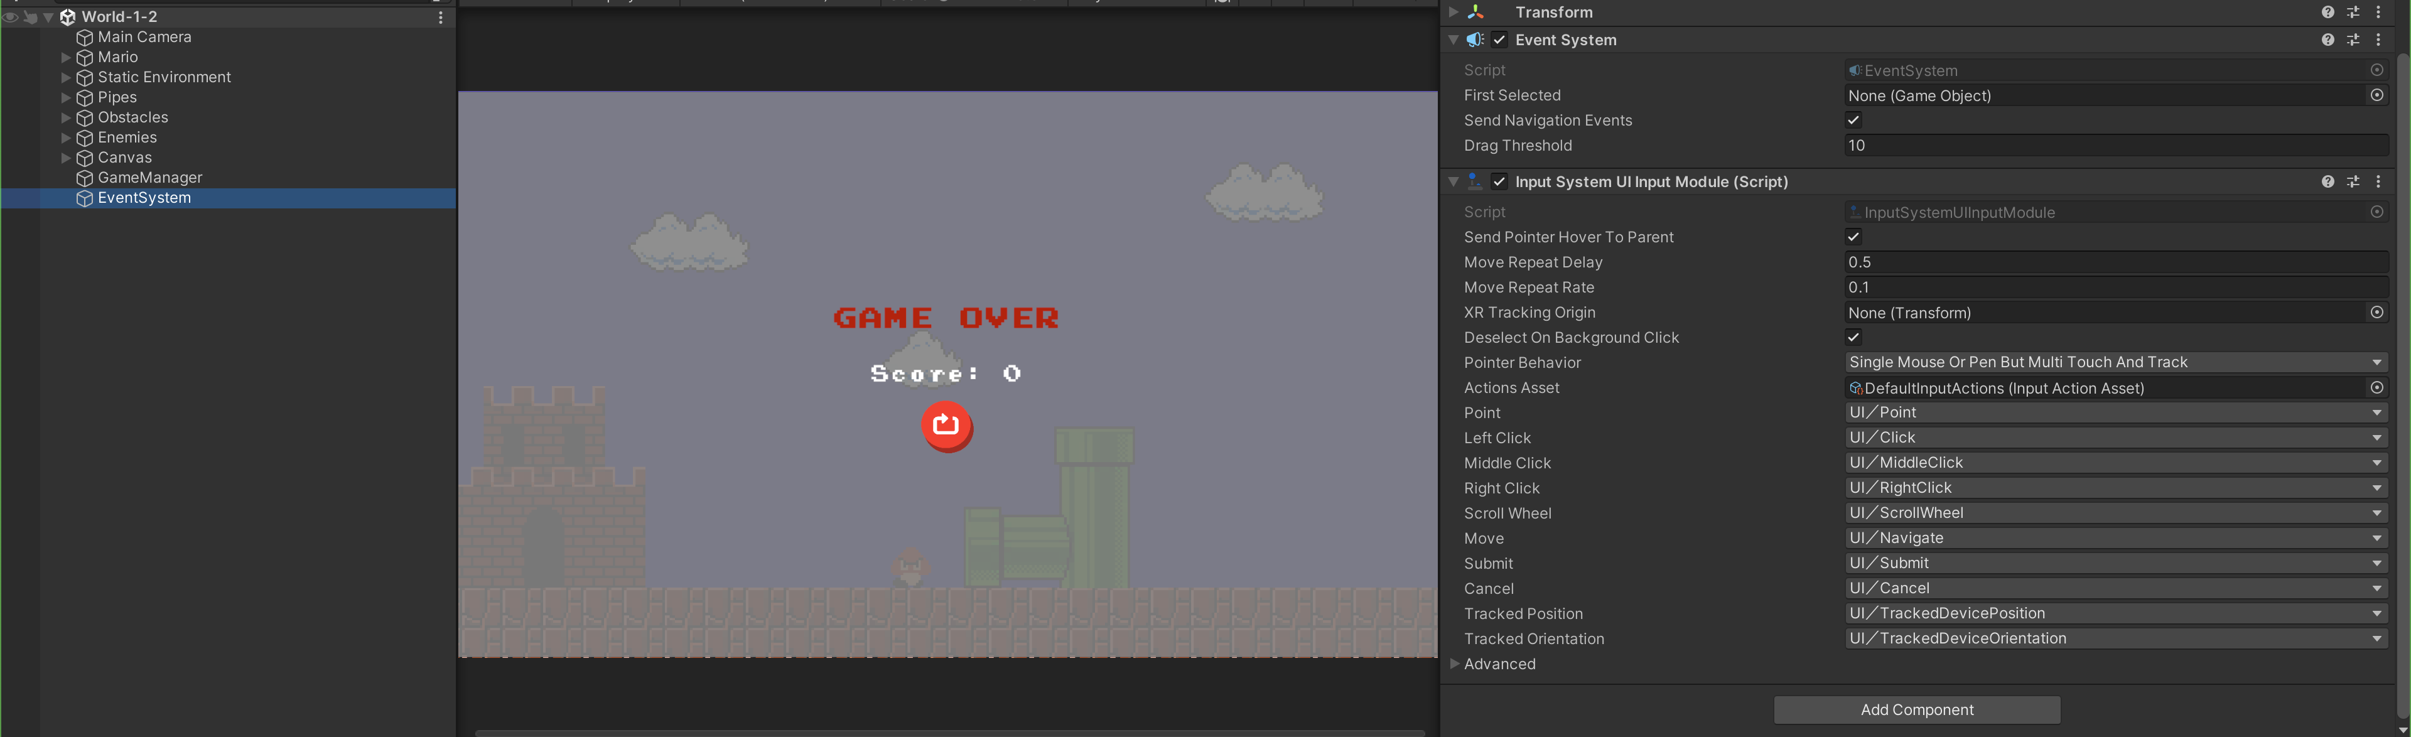Viewport: 2411px width, 737px height.
Task: Click the Enemies cube icon in hierarchy
Action: 84,137
